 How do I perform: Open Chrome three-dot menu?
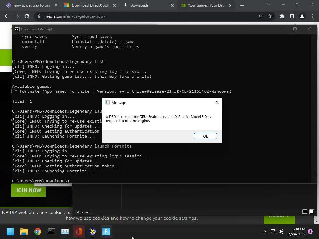tap(312, 16)
